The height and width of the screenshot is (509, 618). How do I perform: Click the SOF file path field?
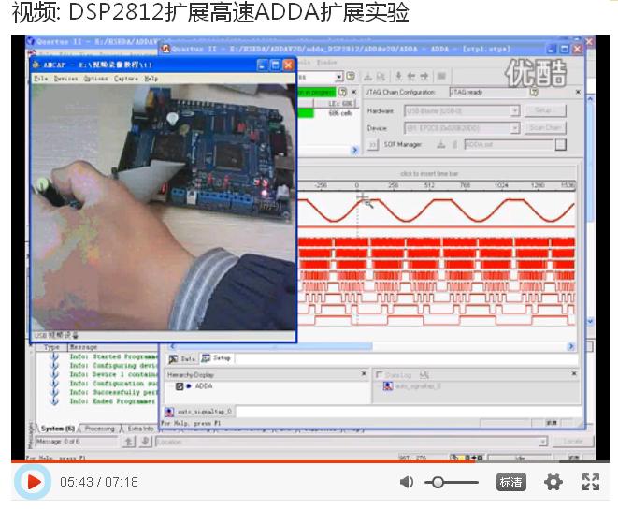coord(510,144)
